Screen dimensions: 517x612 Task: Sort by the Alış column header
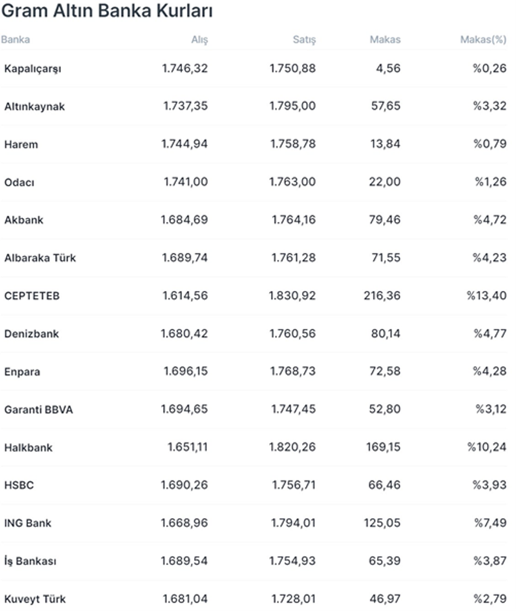point(199,39)
